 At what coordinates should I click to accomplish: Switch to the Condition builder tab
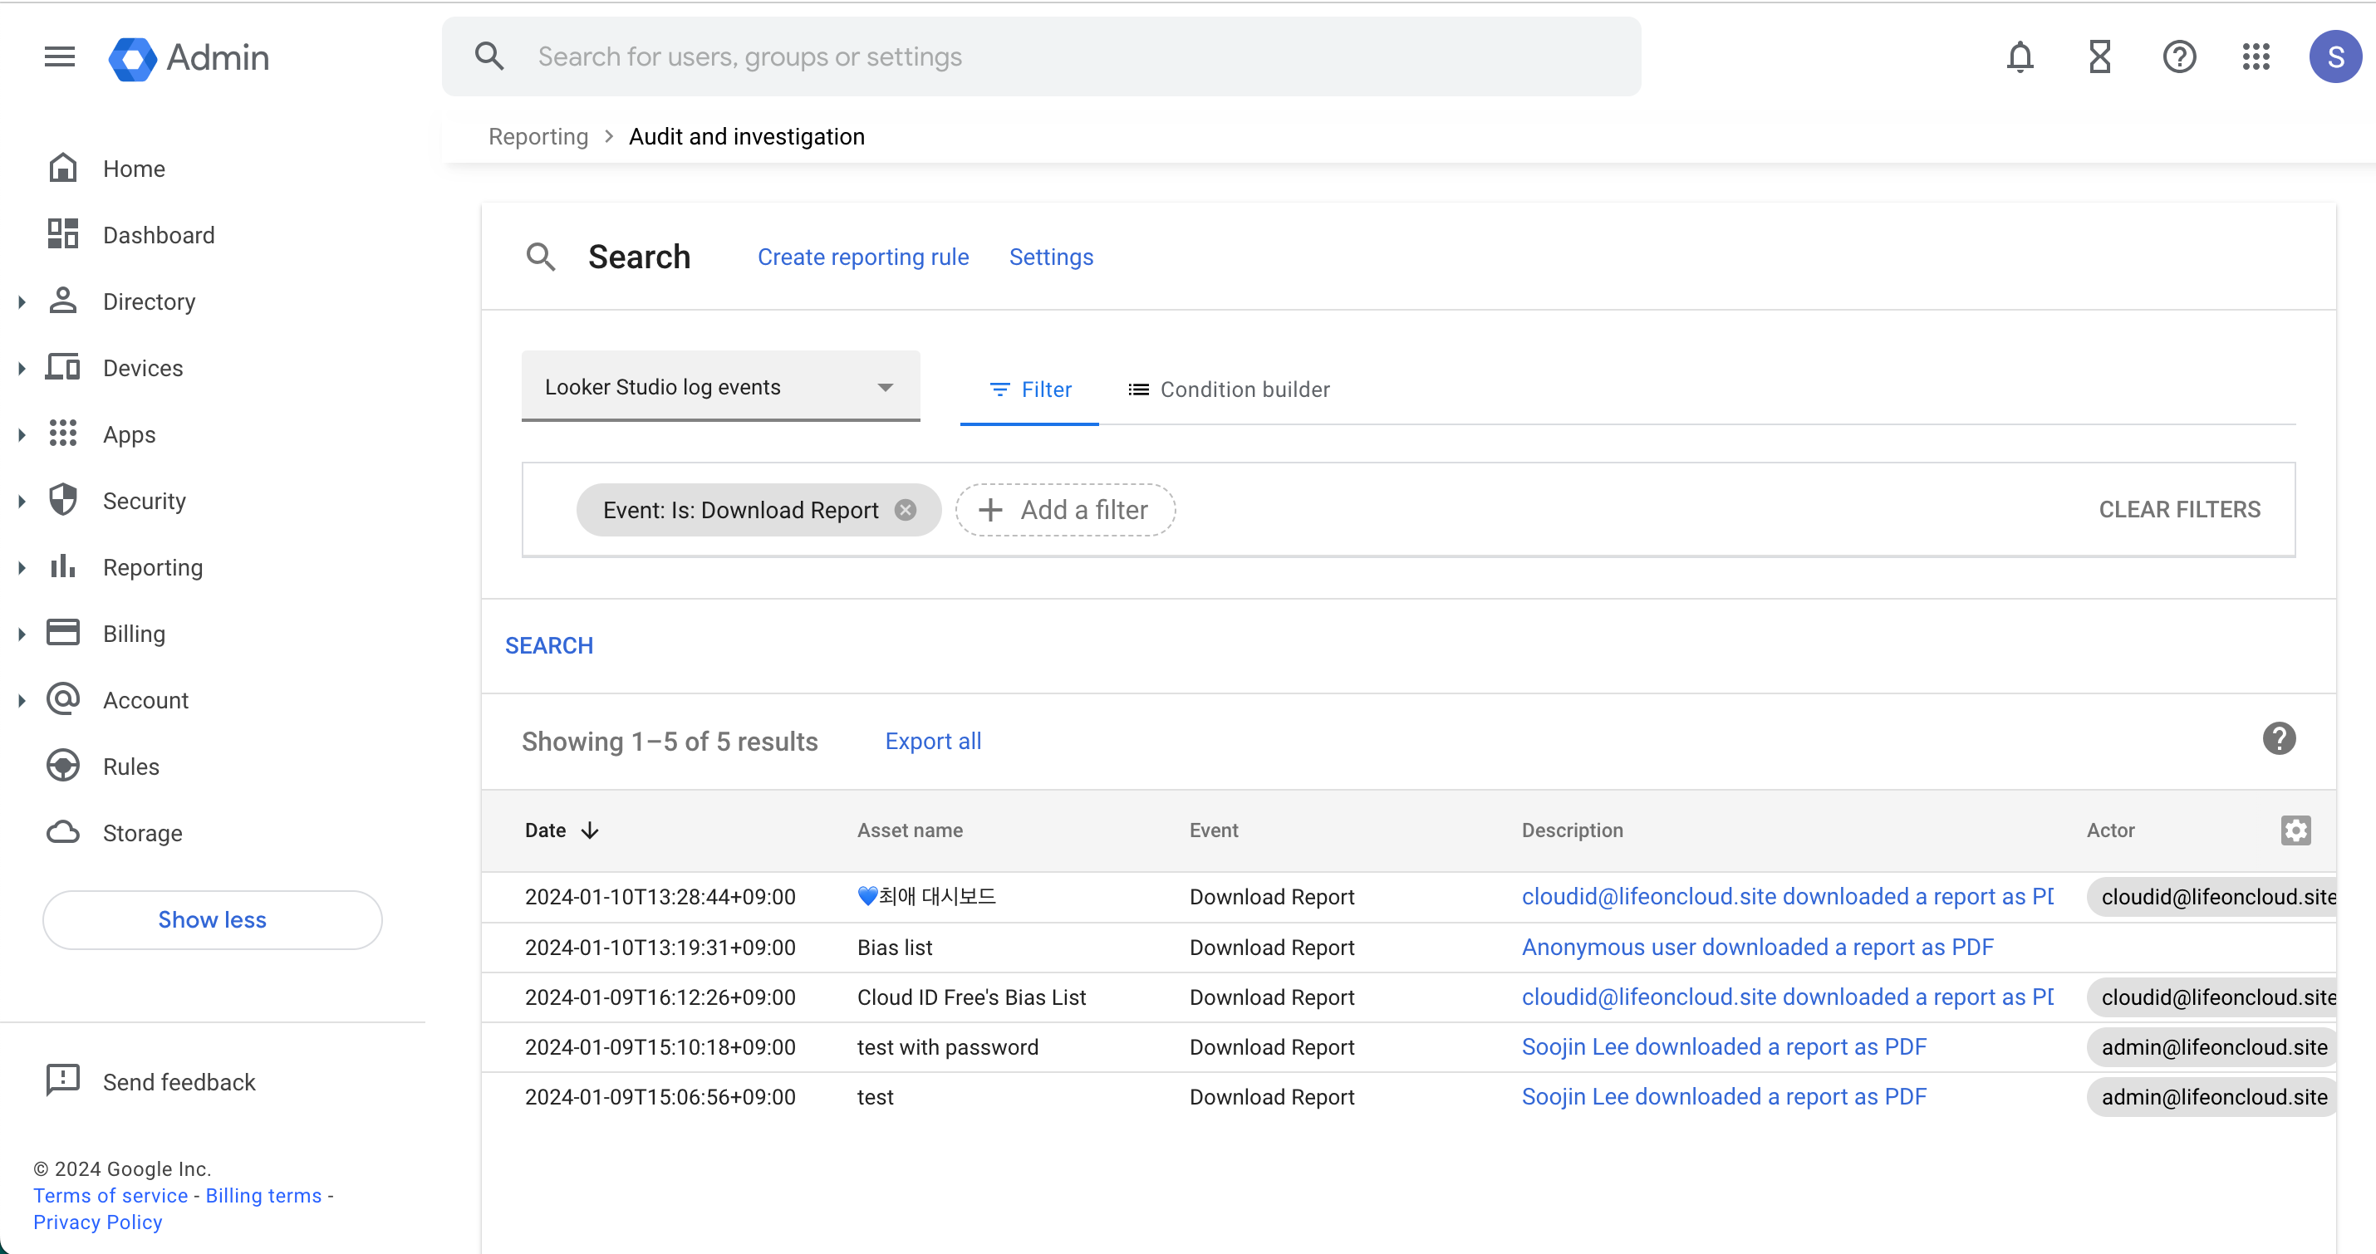pos(1228,389)
